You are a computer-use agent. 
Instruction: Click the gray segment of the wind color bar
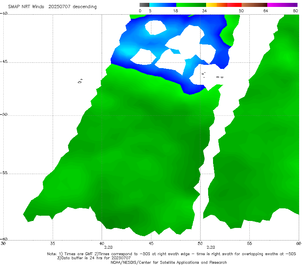[x=144, y=5]
